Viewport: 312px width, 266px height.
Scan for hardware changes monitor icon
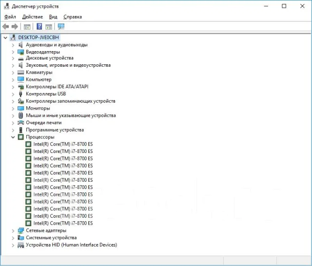click(x=61, y=26)
